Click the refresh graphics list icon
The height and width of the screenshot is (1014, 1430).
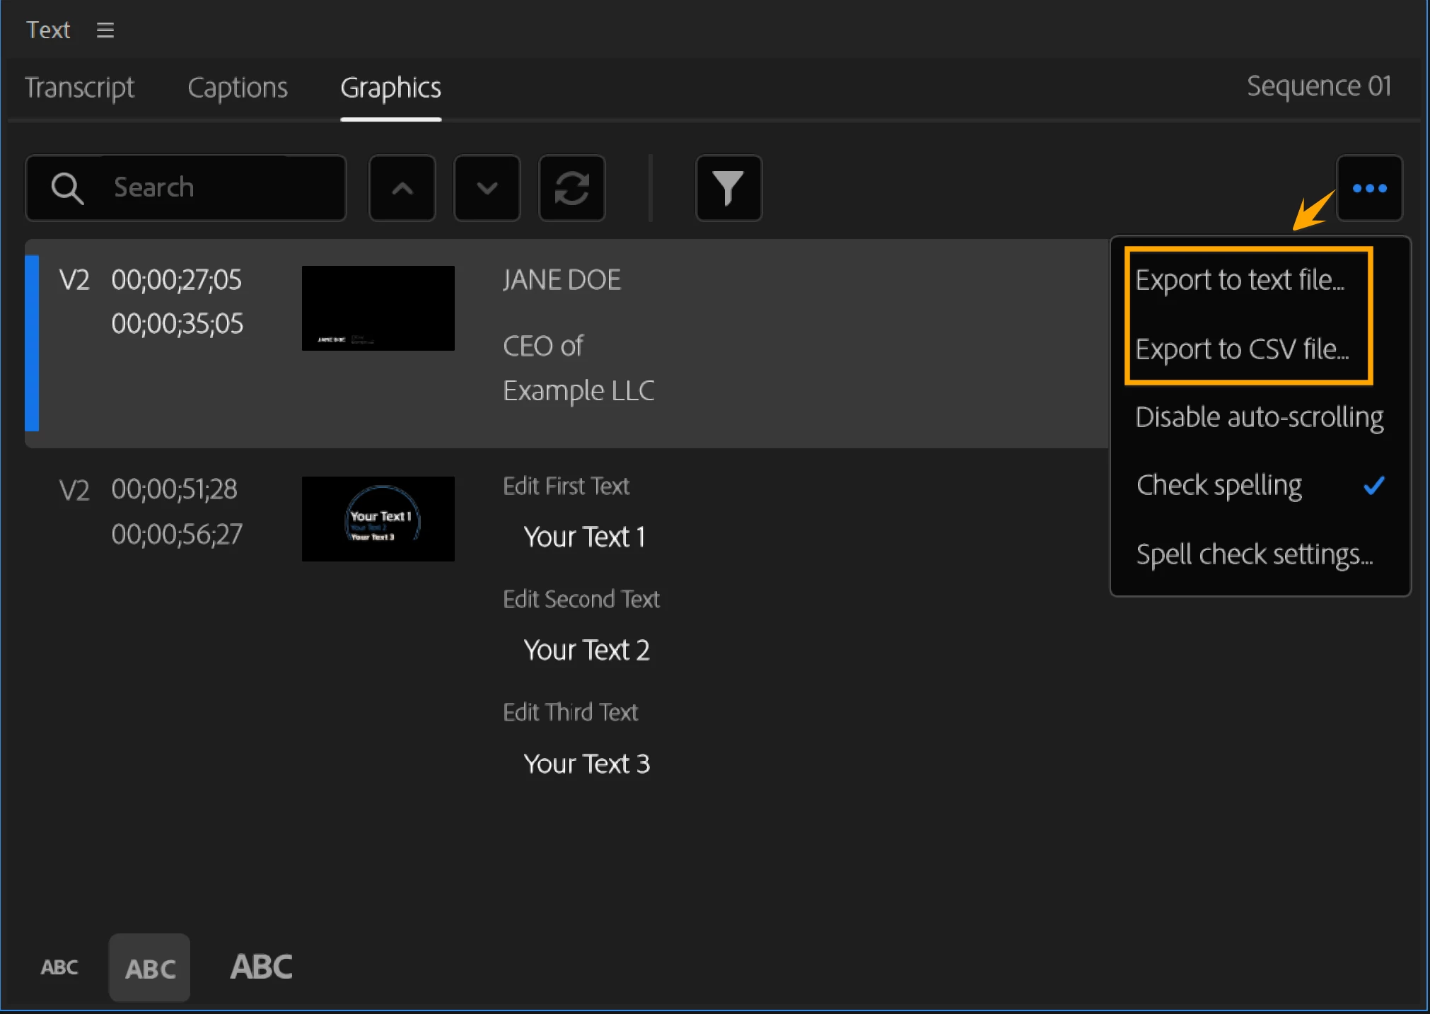point(571,188)
